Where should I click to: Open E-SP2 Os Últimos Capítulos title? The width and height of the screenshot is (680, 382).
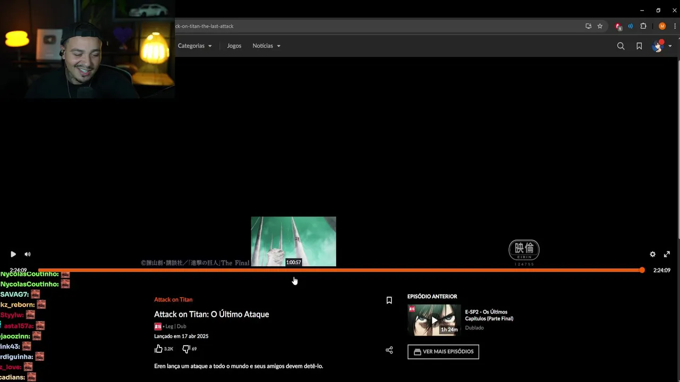point(489,315)
